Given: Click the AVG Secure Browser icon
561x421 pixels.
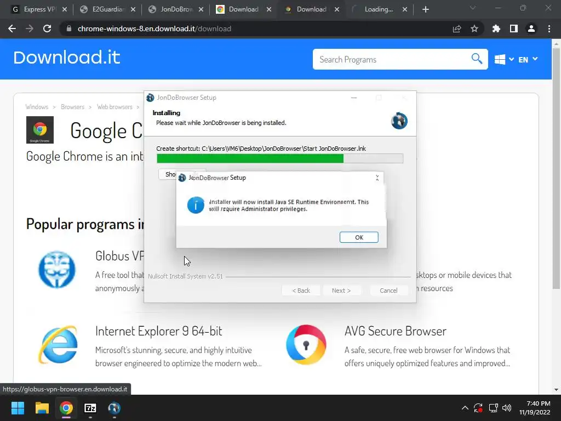Looking at the screenshot, I should [x=306, y=344].
